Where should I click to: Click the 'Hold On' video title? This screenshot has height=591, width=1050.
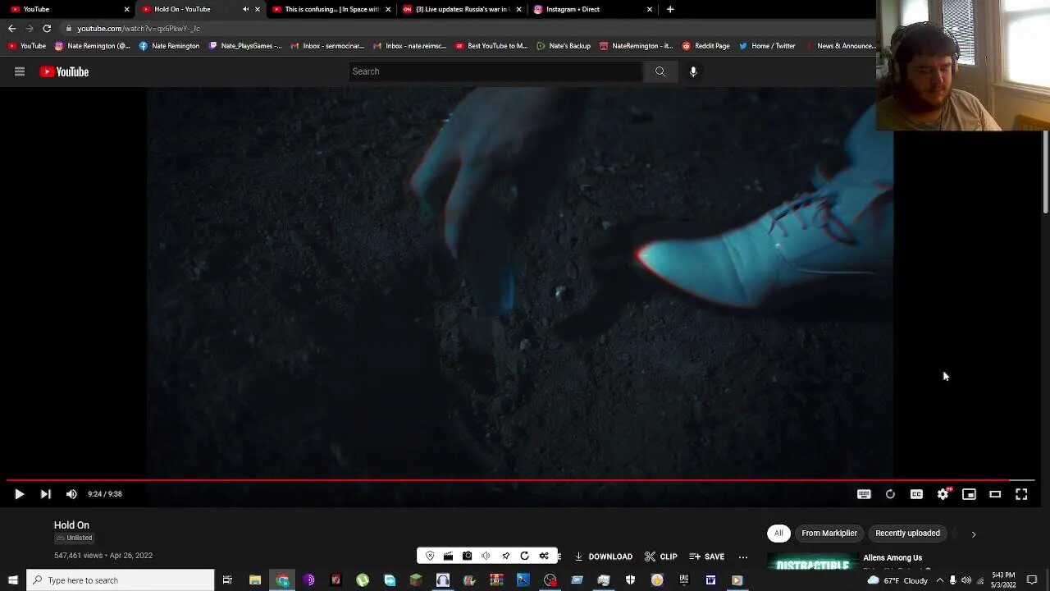pos(71,525)
